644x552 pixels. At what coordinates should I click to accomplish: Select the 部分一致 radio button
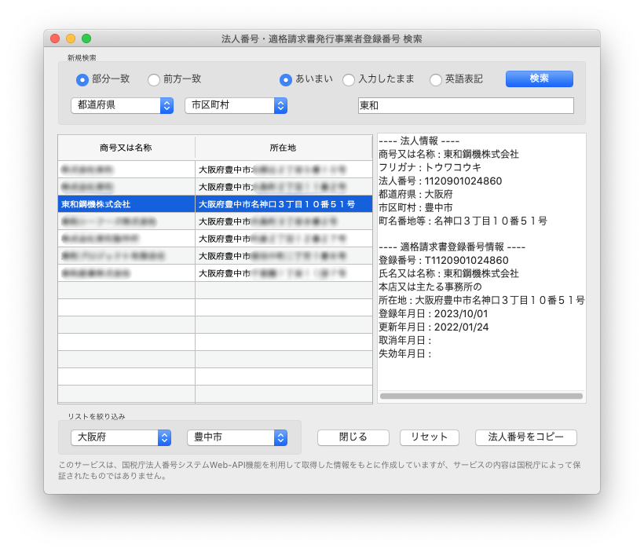82,79
